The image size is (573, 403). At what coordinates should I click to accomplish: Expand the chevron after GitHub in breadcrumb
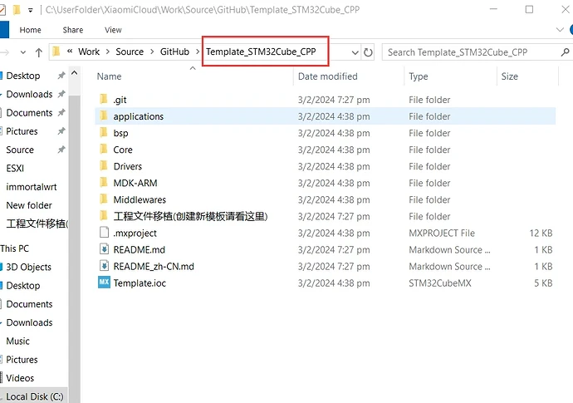click(198, 52)
